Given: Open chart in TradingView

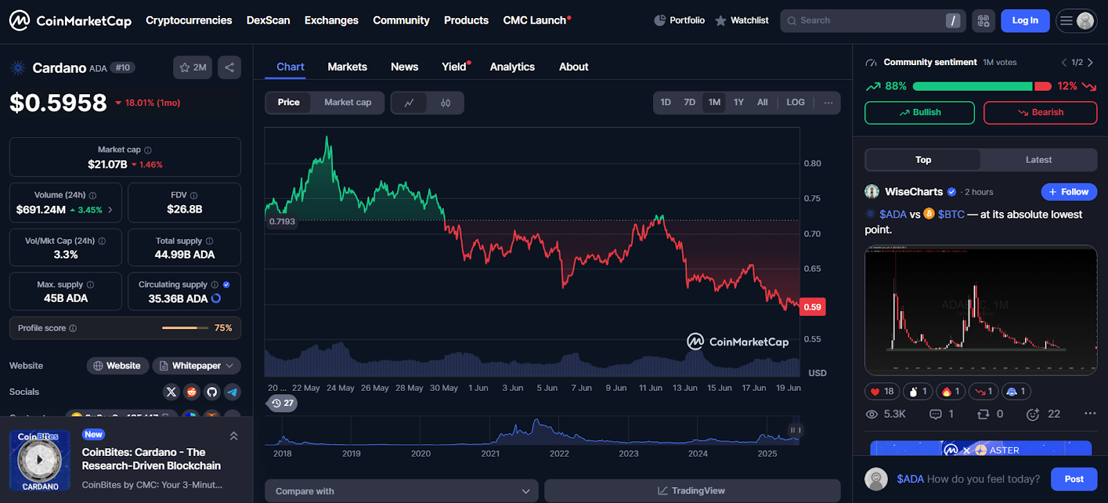Looking at the screenshot, I should click(x=692, y=491).
